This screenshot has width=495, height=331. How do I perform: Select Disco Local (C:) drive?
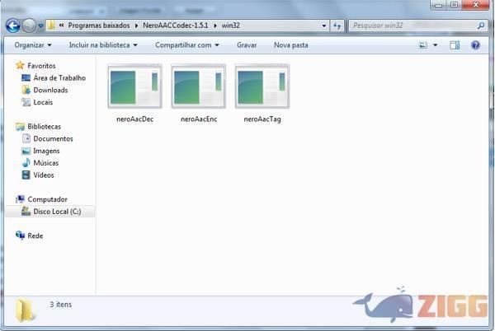[56, 212]
